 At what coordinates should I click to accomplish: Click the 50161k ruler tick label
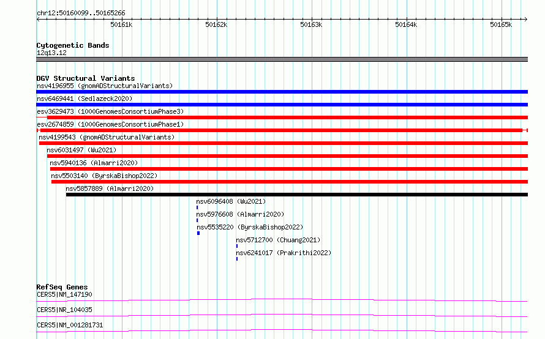click(121, 24)
